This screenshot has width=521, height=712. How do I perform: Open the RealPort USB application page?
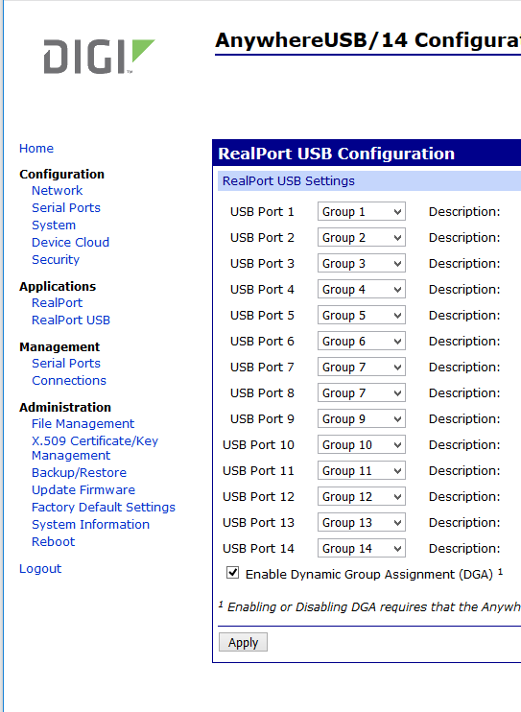(71, 320)
